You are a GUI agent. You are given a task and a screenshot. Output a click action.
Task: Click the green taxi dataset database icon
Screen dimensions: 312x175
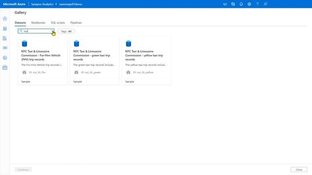click(77, 43)
